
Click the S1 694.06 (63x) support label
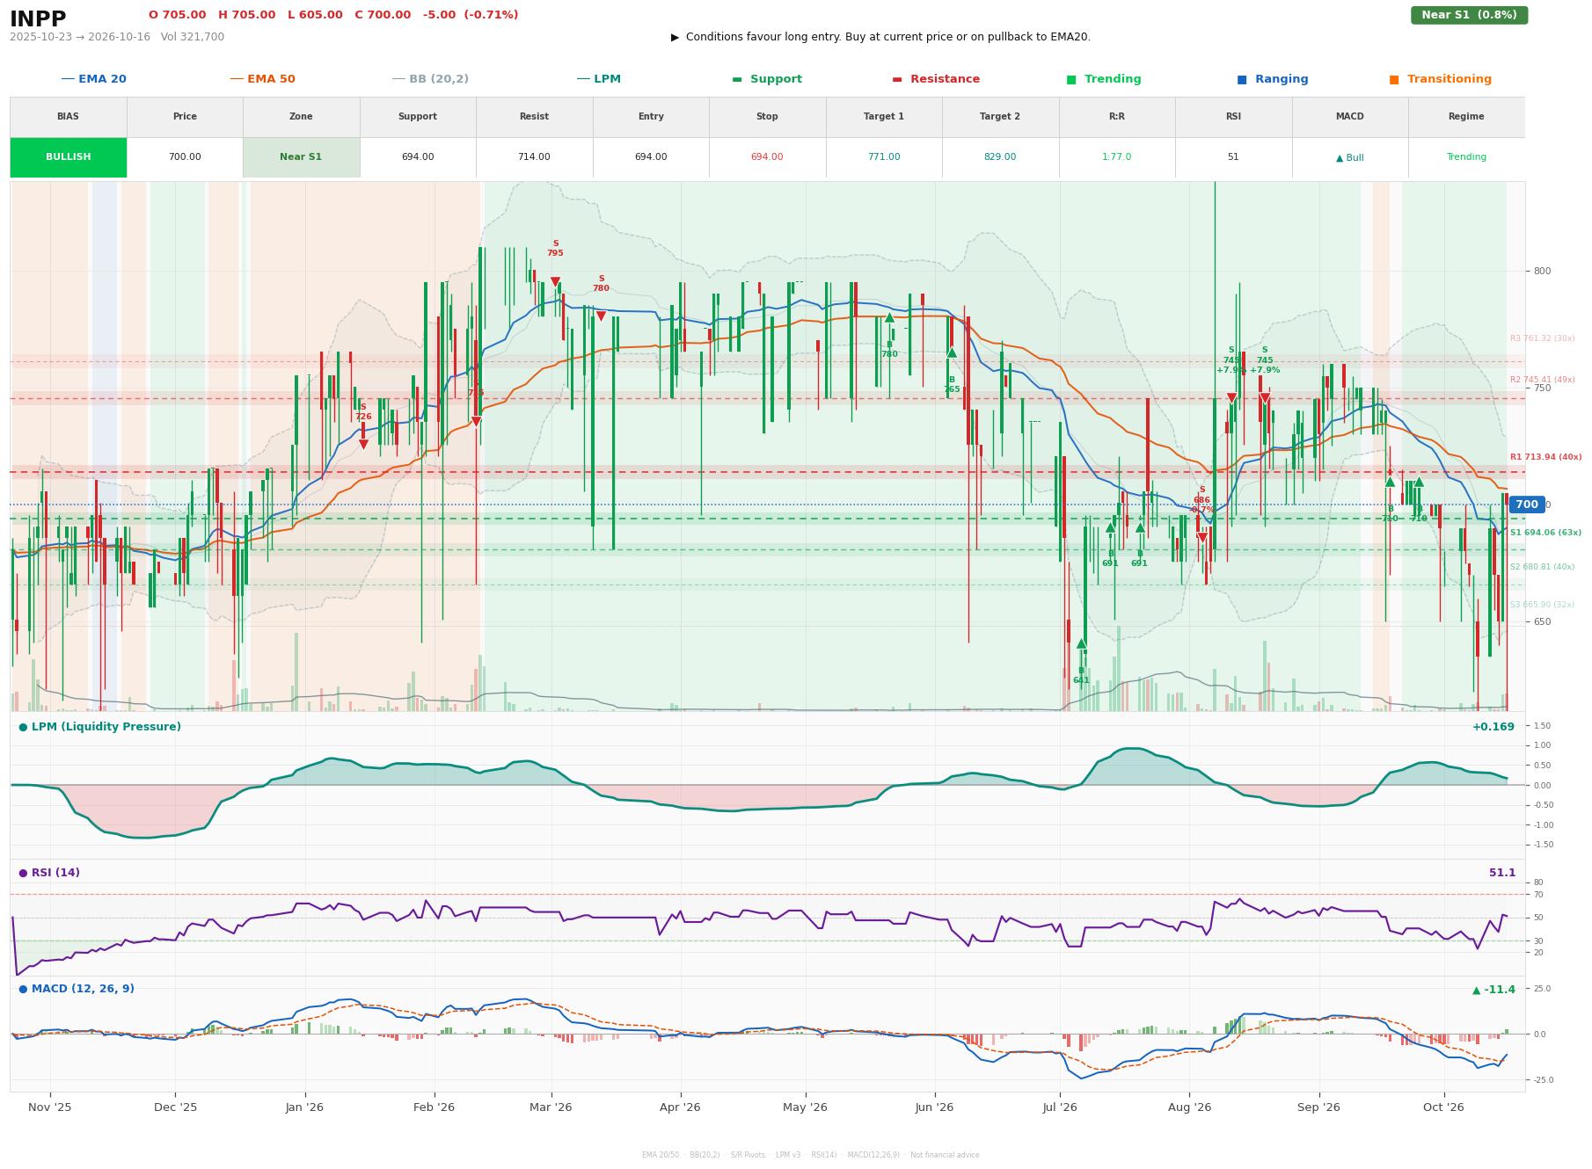click(x=1545, y=533)
